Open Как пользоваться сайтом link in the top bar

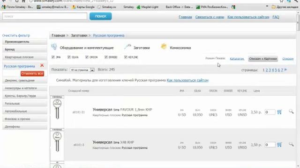tap(248, 17)
